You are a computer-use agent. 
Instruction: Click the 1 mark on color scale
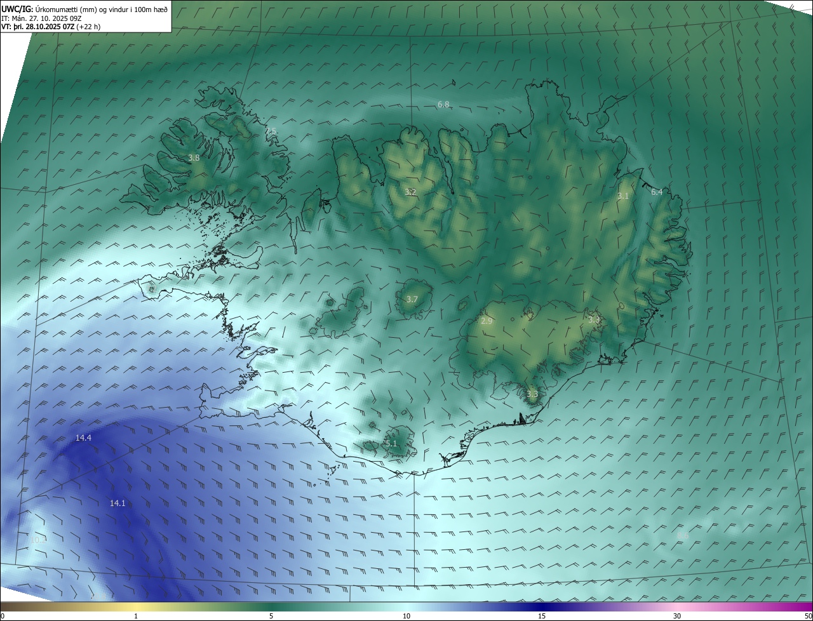pos(136,616)
